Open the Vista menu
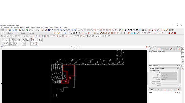This screenshot has width=185, height=103. tap(11, 27)
